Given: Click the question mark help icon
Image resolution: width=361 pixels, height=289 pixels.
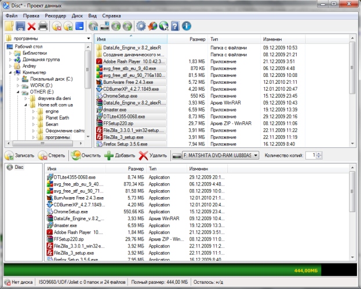Looking at the screenshot, I should pyautogui.click(x=175, y=26).
